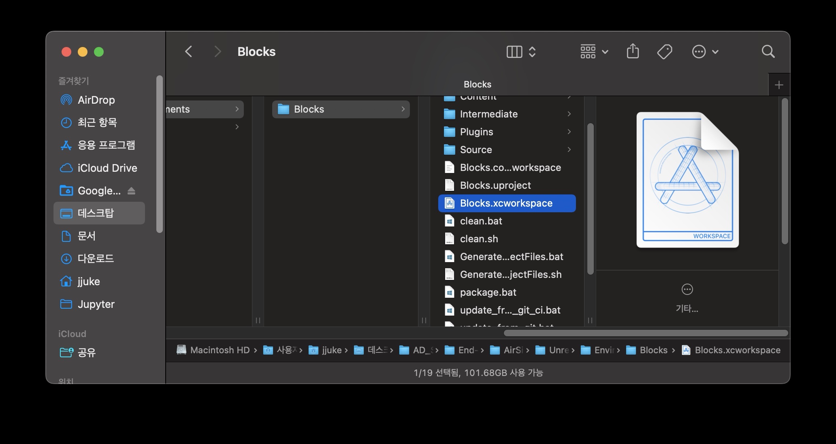The height and width of the screenshot is (444, 836).
Task: Eject the Google drive volume
Action: (x=131, y=191)
